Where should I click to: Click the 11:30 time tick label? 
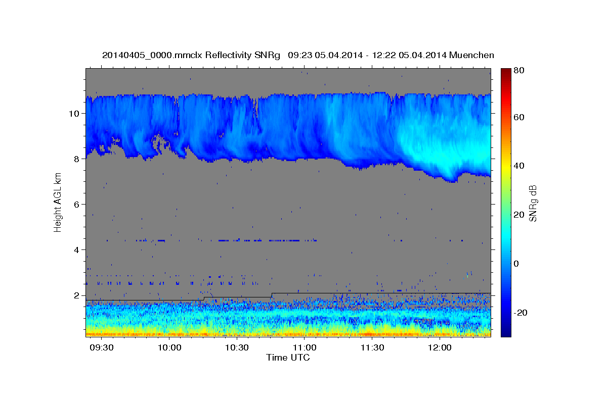(372, 348)
